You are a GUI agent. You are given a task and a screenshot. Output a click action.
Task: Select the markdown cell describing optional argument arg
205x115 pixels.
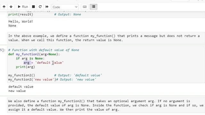point(106,105)
